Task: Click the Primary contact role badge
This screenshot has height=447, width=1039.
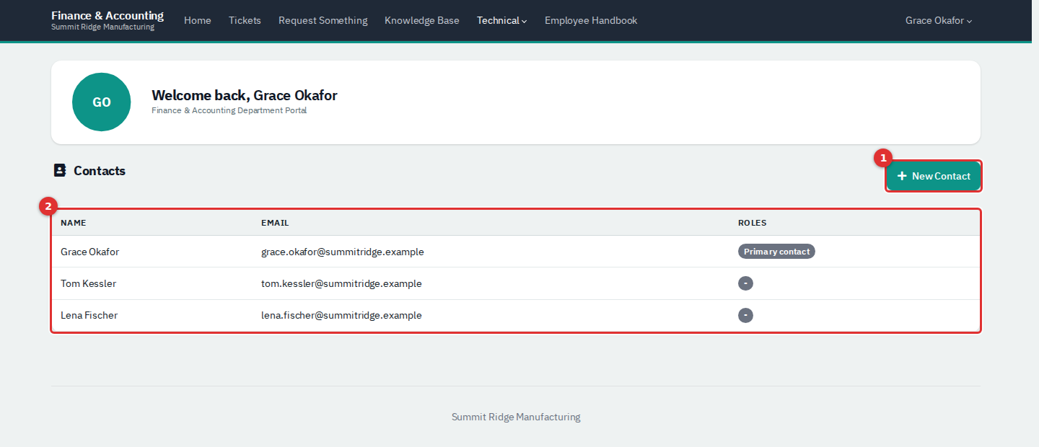Action: coord(776,252)
